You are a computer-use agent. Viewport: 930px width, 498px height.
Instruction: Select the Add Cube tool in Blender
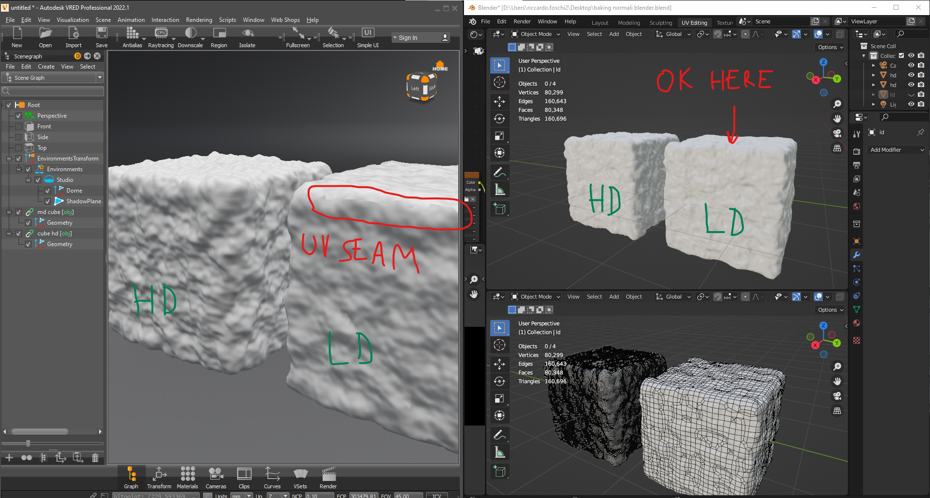point(499,209)
